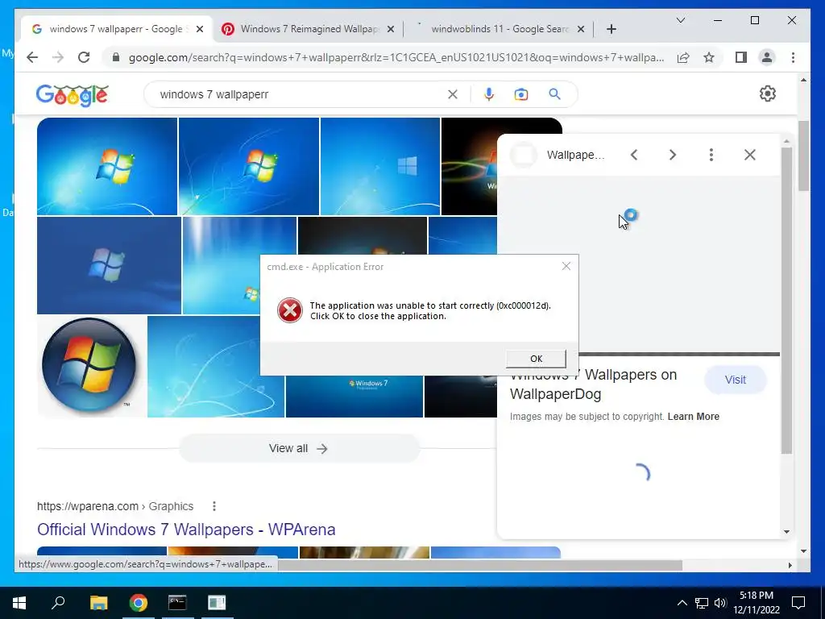Open Google quick settings gear

[768, 93]
